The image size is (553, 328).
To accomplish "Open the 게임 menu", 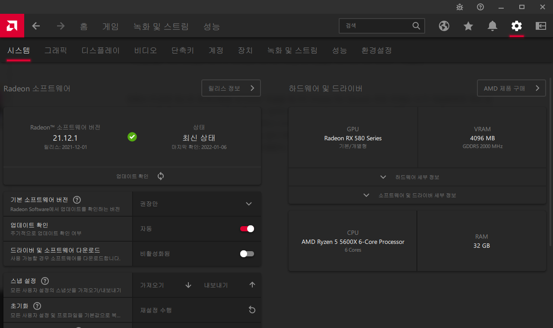I will click(111, 26).
